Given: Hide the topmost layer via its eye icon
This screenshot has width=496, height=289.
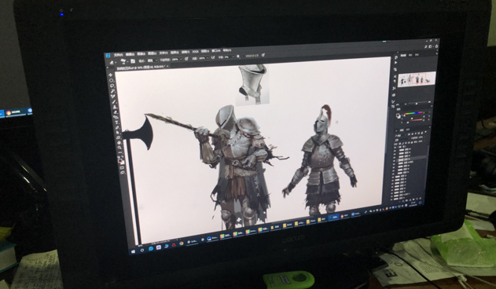Looking at the screenshot, I should click(x=395, y=148).
